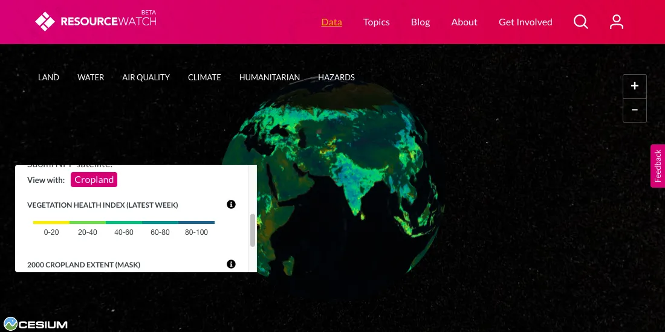Zoom out the globe with minus button
Screen dimensions: 665x332
[634, 110]
